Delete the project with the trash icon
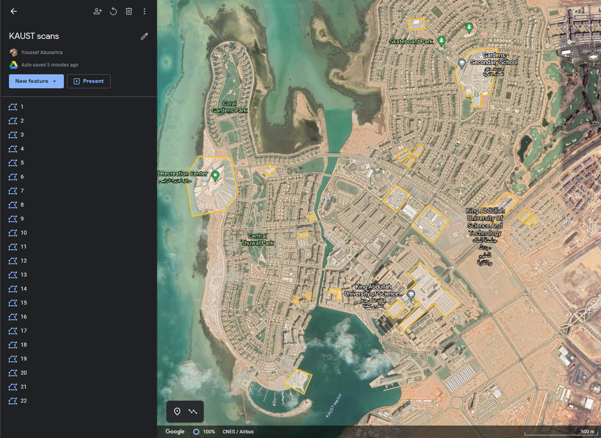 coord(129,11)
